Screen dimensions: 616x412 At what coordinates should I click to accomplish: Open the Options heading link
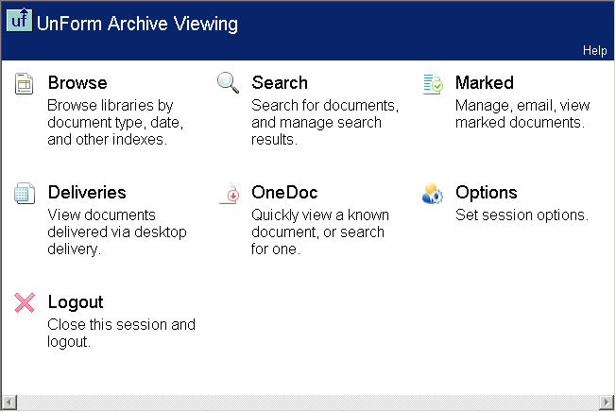tap(487, 193)
